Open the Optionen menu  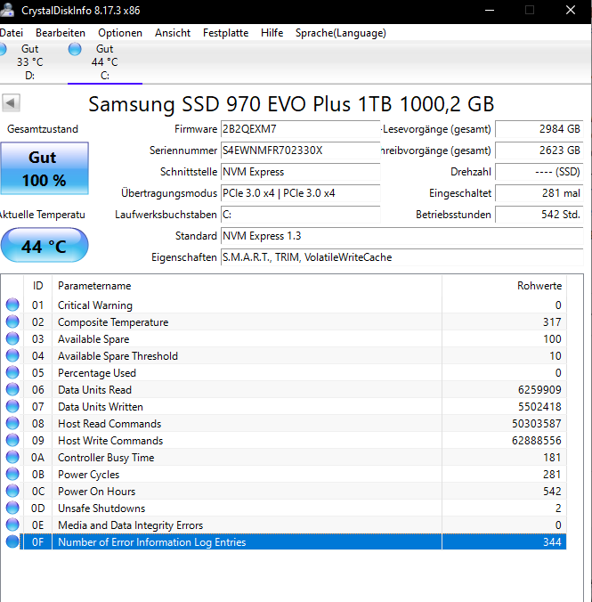(120, 33)
